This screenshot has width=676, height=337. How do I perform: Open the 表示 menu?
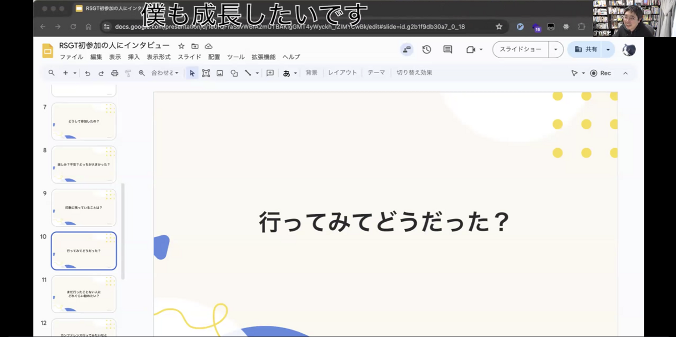pyautogui.click(x=115, y=57)
